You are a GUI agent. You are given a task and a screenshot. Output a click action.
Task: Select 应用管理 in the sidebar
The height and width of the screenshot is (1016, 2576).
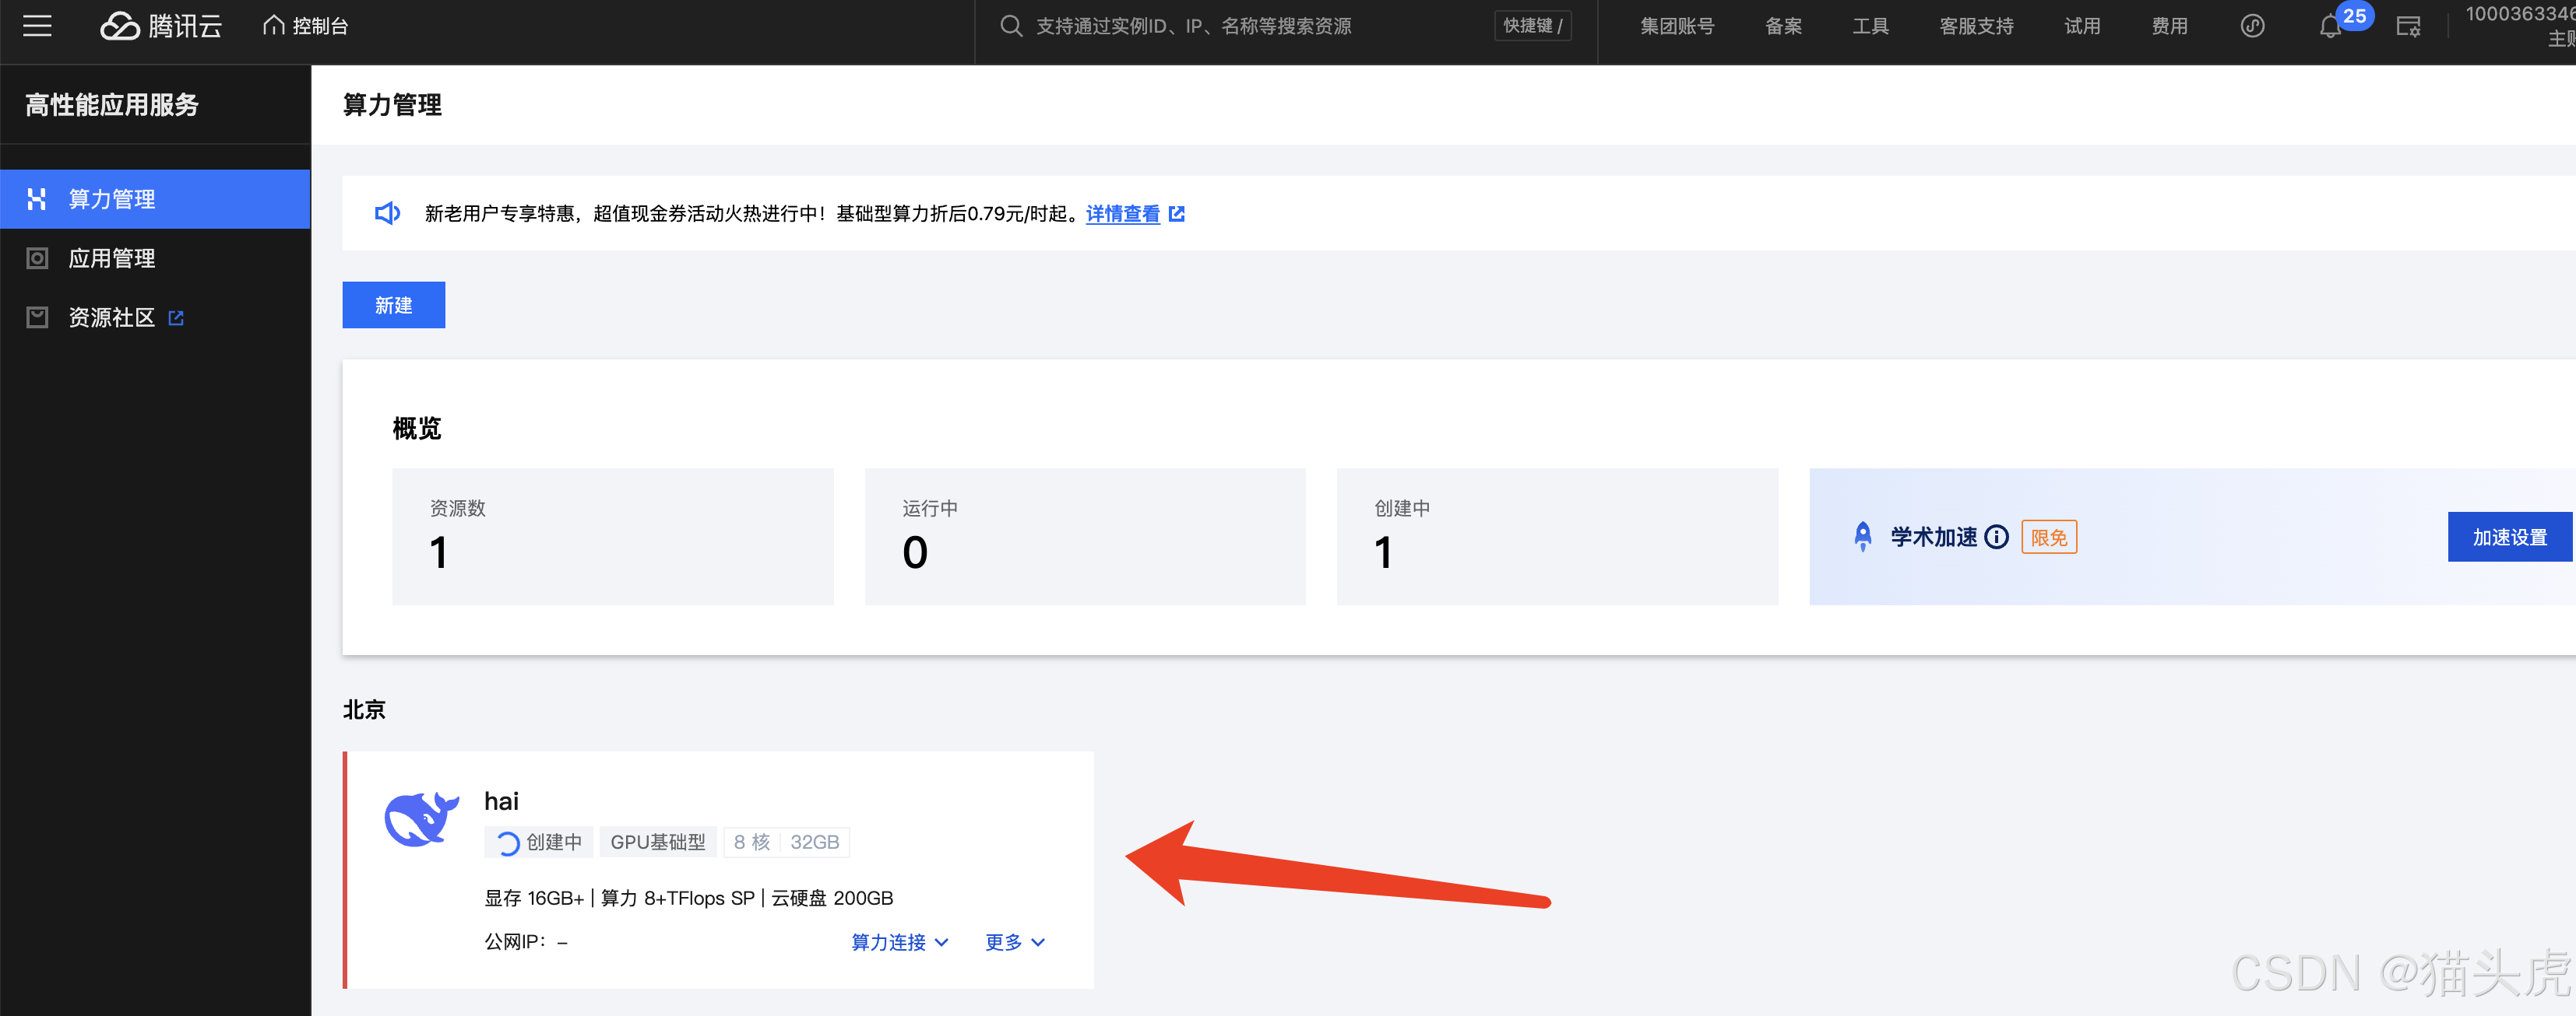tap(112, 259)
